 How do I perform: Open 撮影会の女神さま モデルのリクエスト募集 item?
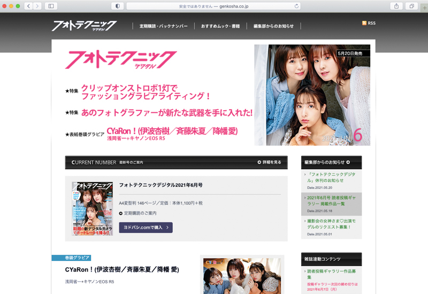(331, 224)
